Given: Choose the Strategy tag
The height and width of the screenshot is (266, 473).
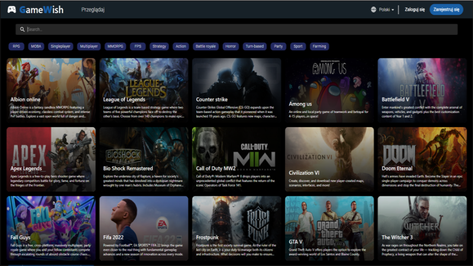Looking at the screenshot, I should click(x=159, y=47).
